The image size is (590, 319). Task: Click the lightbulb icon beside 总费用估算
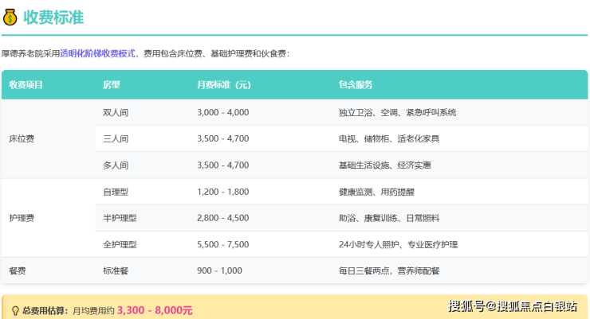tap(14, 310)
